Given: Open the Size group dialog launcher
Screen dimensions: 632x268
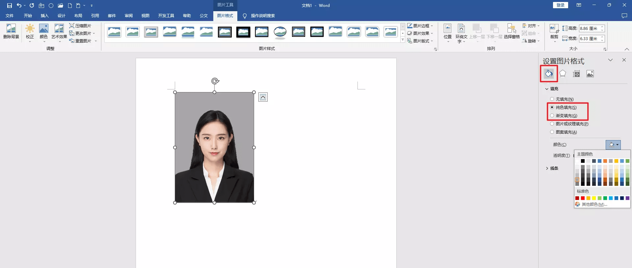Looking at the screenshot, I should [x=605, y=49].
